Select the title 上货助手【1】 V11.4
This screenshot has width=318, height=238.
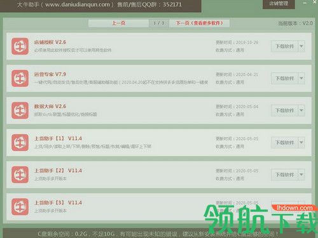point(58,138)
